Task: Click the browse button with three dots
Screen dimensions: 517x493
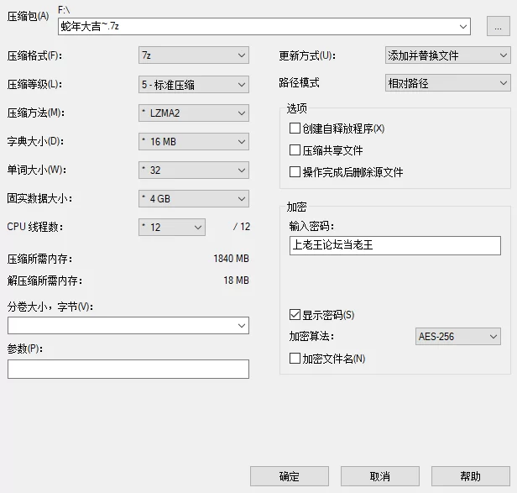Action: pos(499,27)
